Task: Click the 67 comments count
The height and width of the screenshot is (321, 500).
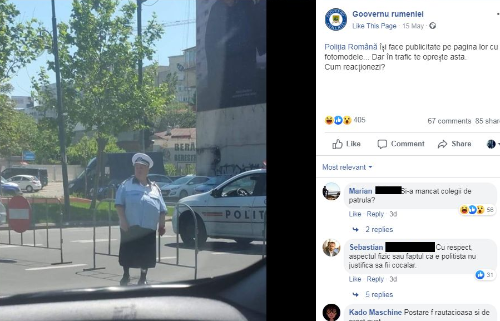Action: [449, 121]
